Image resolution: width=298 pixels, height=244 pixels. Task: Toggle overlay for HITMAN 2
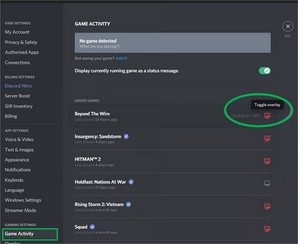(x=267, y=161)
